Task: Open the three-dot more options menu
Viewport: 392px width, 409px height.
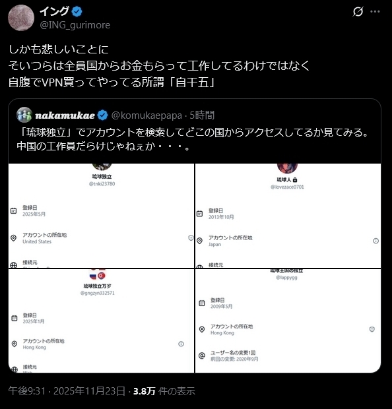Action: pos(375,11)
